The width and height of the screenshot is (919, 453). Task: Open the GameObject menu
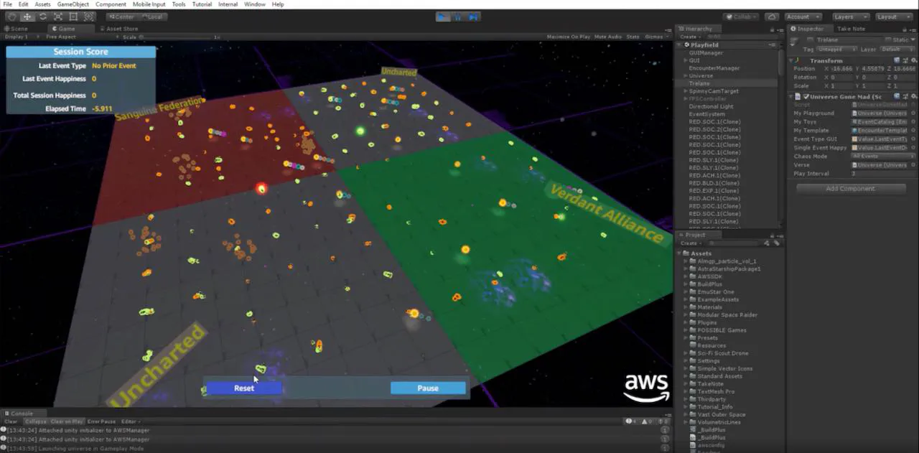tap(73, 4)
